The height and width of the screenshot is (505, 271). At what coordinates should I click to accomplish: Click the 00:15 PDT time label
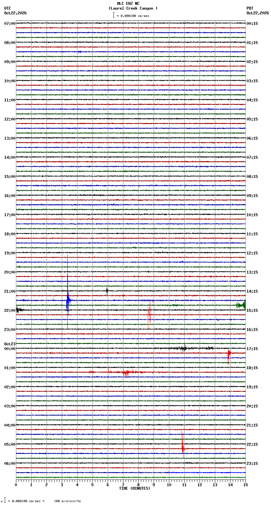(x=252, y=24)
